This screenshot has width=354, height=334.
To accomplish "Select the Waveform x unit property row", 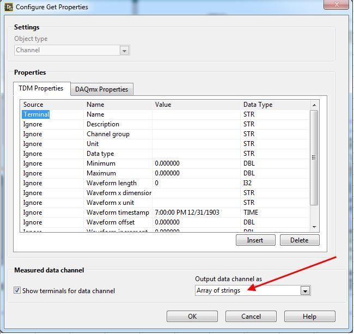I will coord(165,203).
